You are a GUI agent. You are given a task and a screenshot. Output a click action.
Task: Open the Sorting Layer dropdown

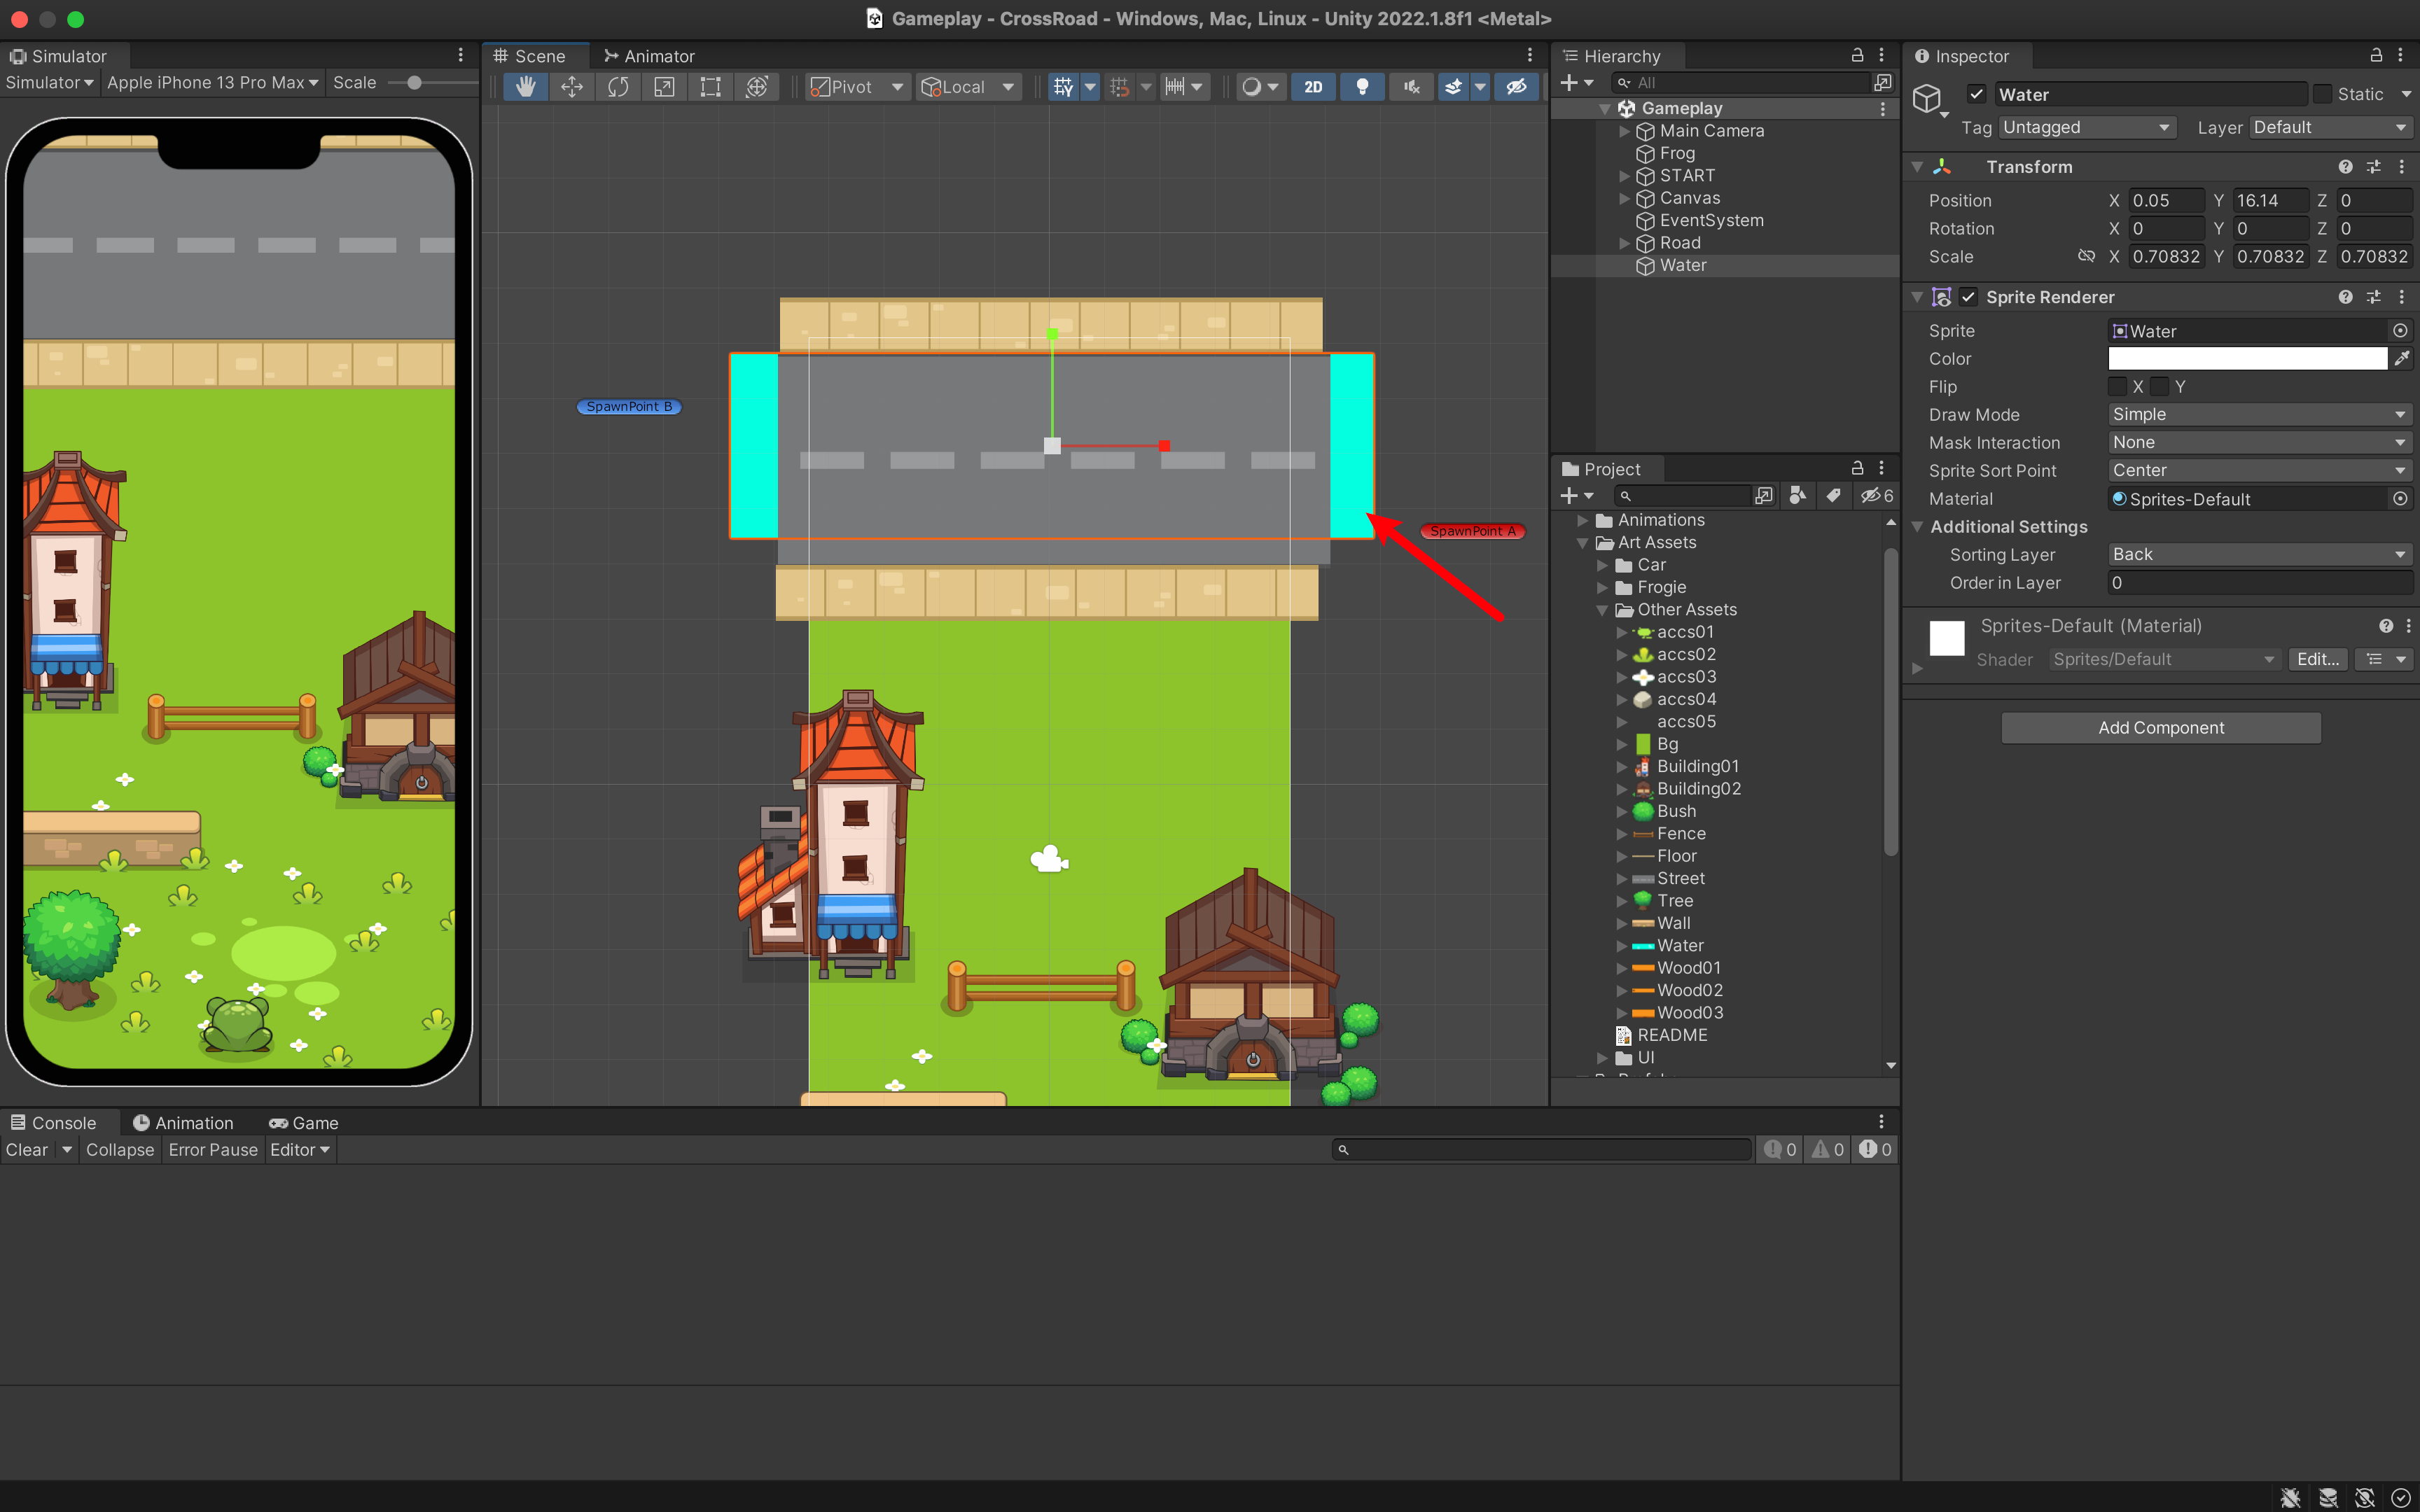click(x=2260, y=554)
